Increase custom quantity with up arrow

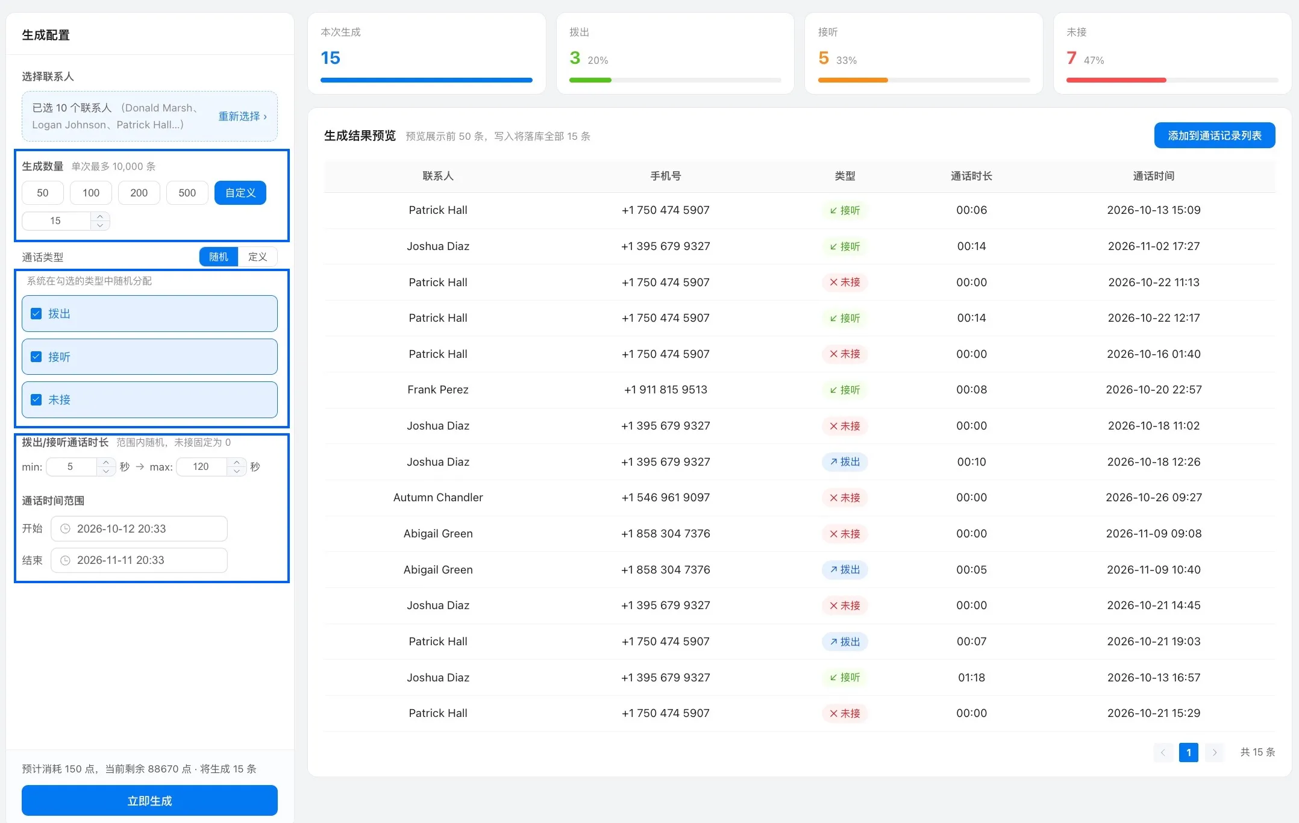(100, 216)
